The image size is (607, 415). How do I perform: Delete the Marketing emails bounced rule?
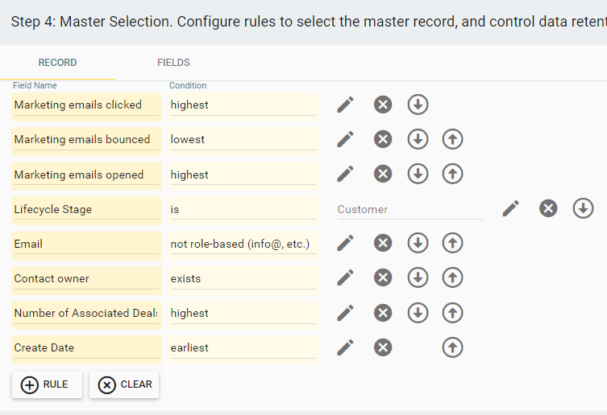(x=383, y=139)
